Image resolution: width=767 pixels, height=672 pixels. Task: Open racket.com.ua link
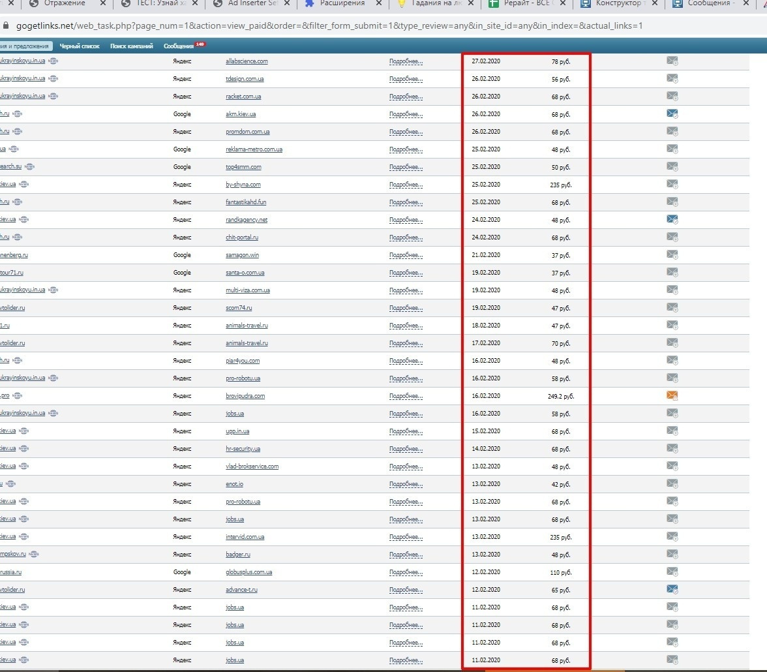tap(243, 97)
